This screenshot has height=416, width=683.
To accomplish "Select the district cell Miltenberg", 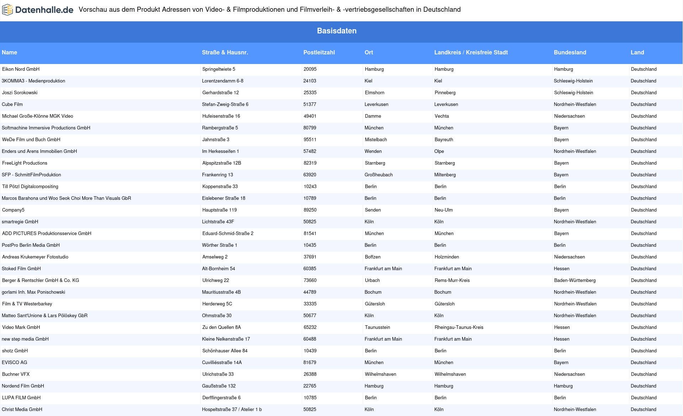I will point(445,175).
